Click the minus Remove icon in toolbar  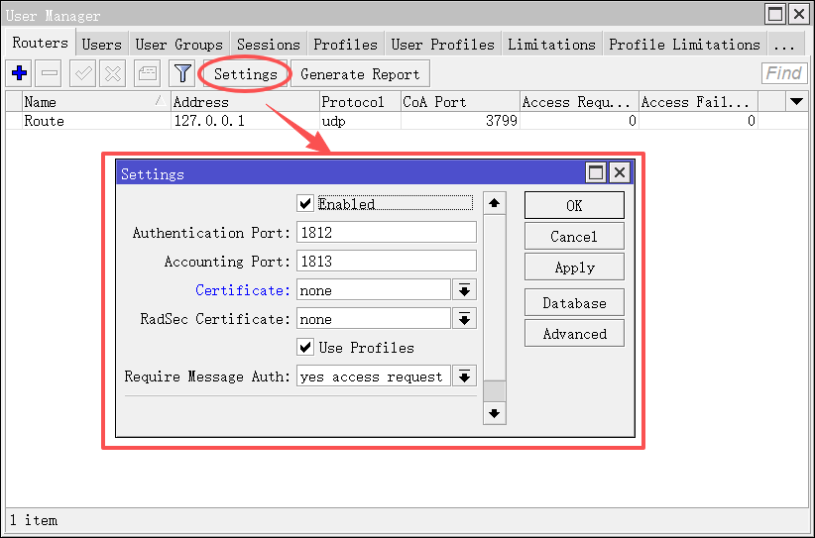51,73
